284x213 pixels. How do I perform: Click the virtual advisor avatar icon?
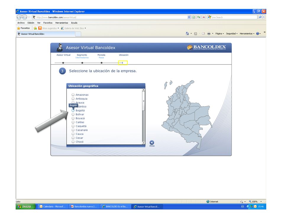point(59,48)
